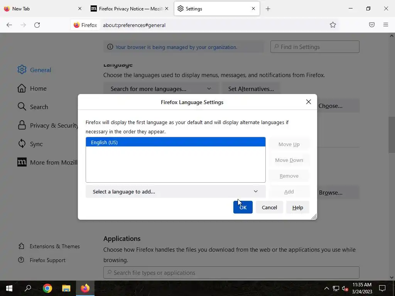
Task: Click the Extensions & Themes puzzle icon
Action: pos(22,246)
